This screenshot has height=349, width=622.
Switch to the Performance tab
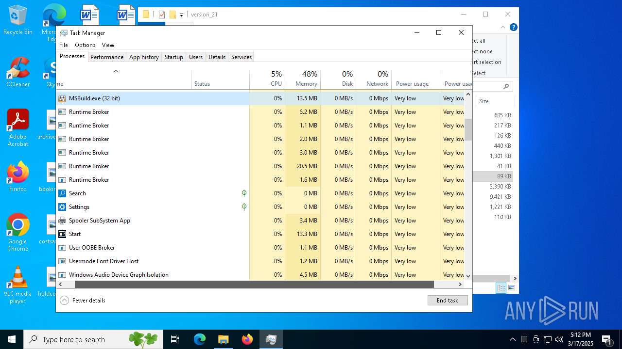coord(107,57)
